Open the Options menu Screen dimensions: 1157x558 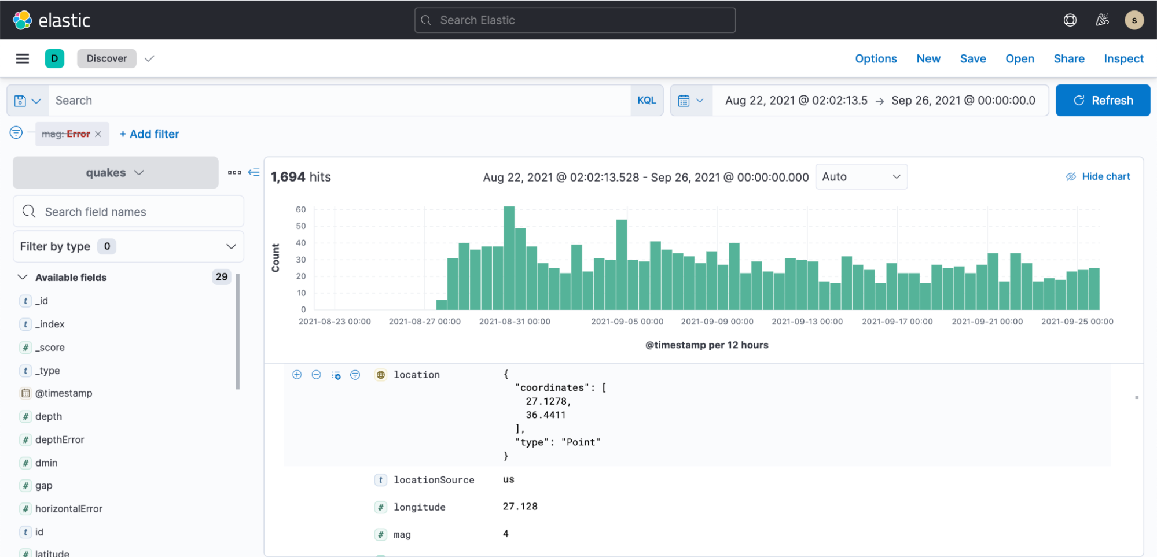tap(876, 58)
